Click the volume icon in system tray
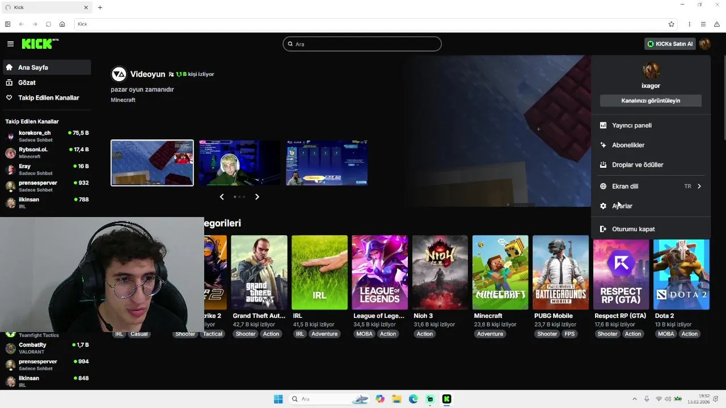 click(x=668, y=399)
